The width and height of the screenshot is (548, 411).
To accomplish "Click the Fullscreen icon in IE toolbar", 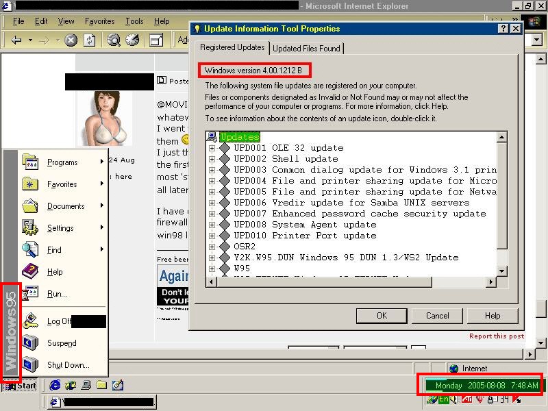I will click(156, 40).
